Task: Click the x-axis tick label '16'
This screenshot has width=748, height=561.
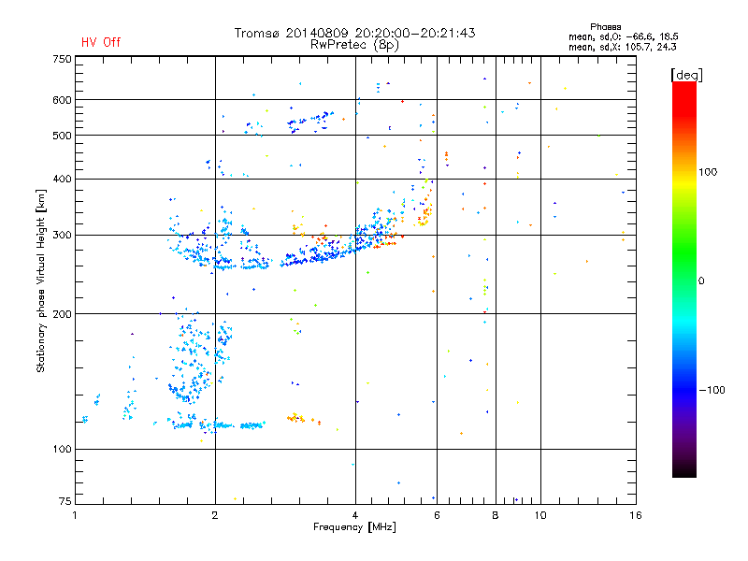Action: pos(636,515)
